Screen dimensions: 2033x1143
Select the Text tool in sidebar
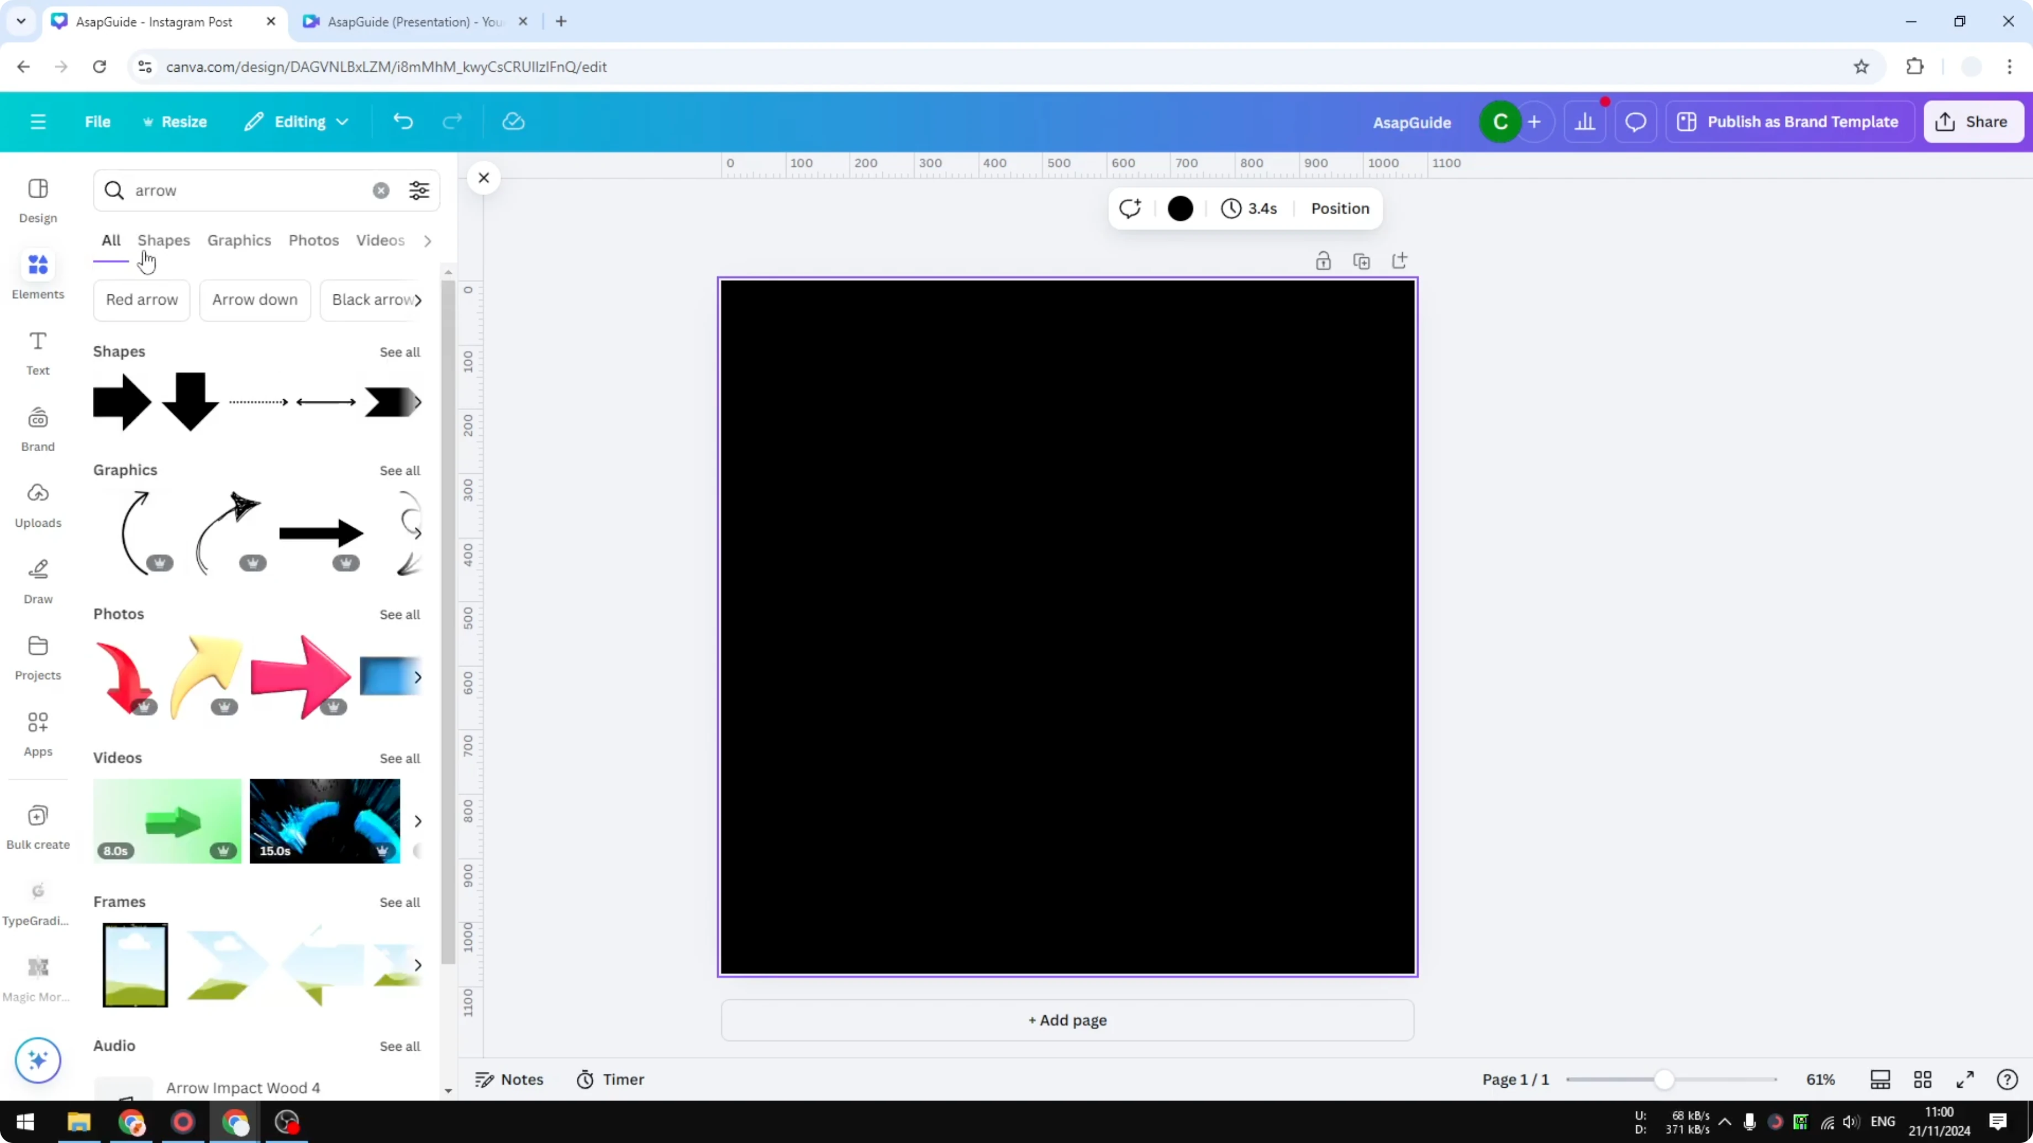click(x=37, y=353)
